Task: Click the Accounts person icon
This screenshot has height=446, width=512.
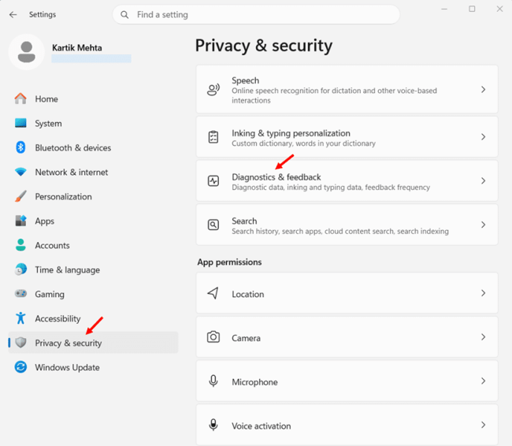Action: [20, 245]
